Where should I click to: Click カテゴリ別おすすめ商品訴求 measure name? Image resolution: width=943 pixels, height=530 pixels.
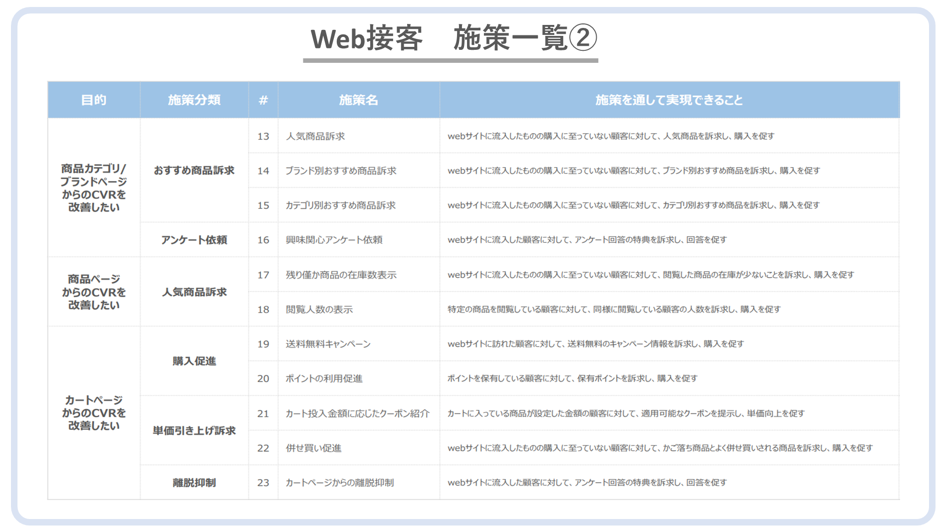point(340,205)
